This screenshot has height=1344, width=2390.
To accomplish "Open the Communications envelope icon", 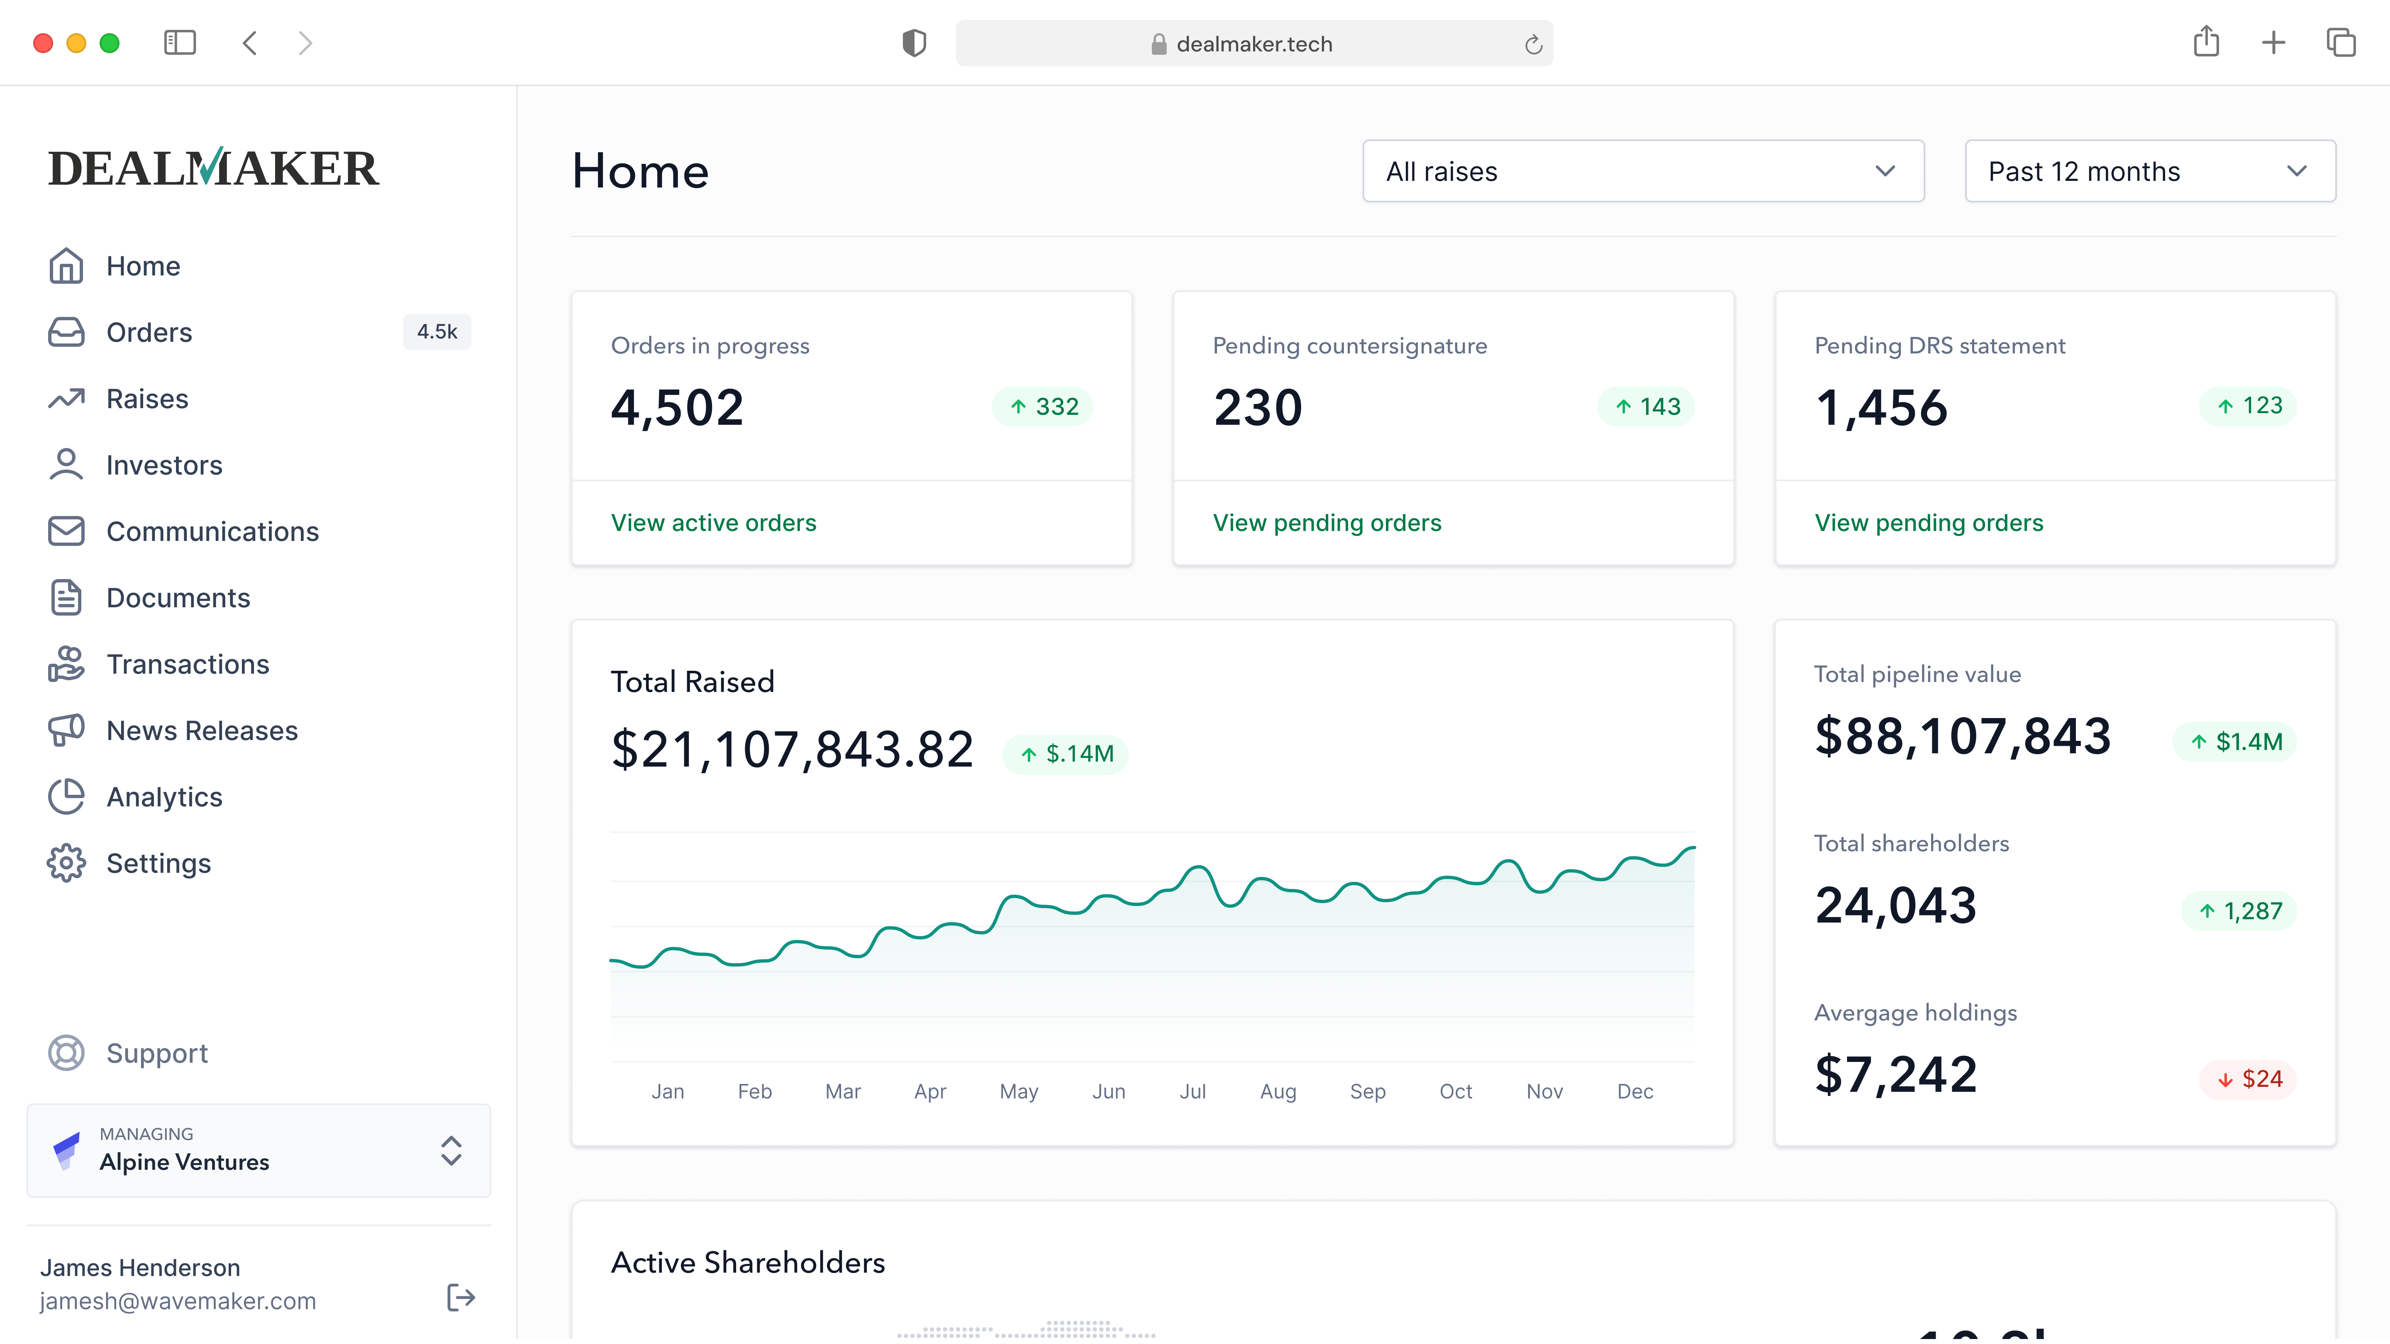I will [66, 531].
